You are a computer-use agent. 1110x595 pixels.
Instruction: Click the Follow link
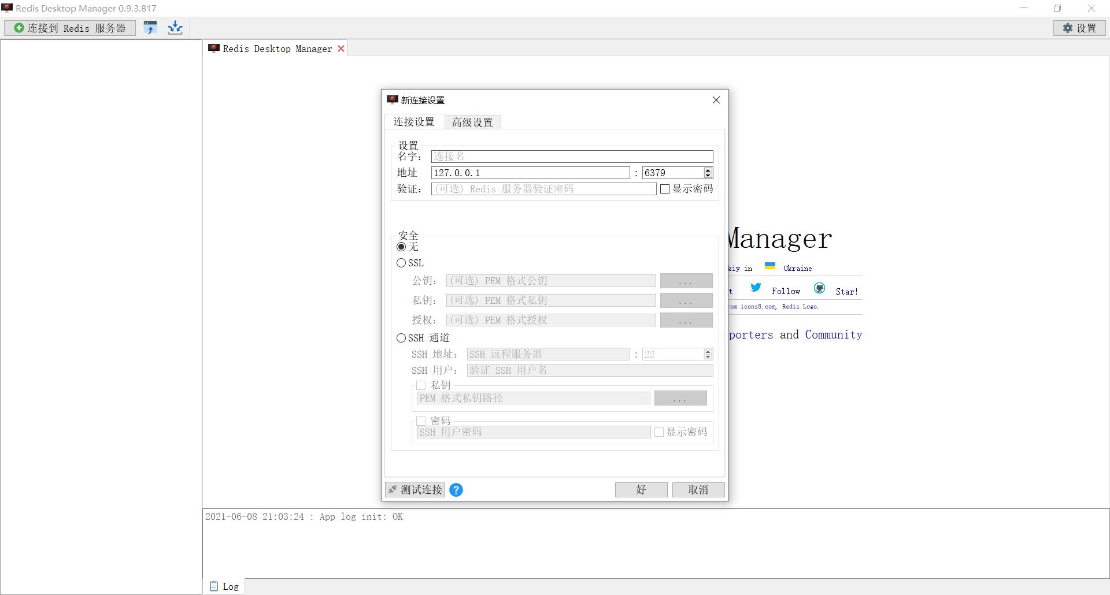pyautogui.click(x=786, y=291)
